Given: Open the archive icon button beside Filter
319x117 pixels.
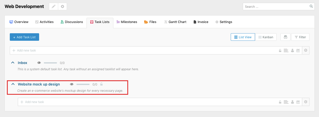Looking at the screenshot, I should [285, 37].
